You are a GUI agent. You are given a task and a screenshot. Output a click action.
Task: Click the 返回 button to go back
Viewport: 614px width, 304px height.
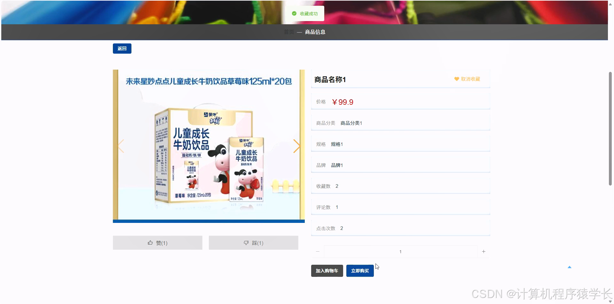coord(122,48)
